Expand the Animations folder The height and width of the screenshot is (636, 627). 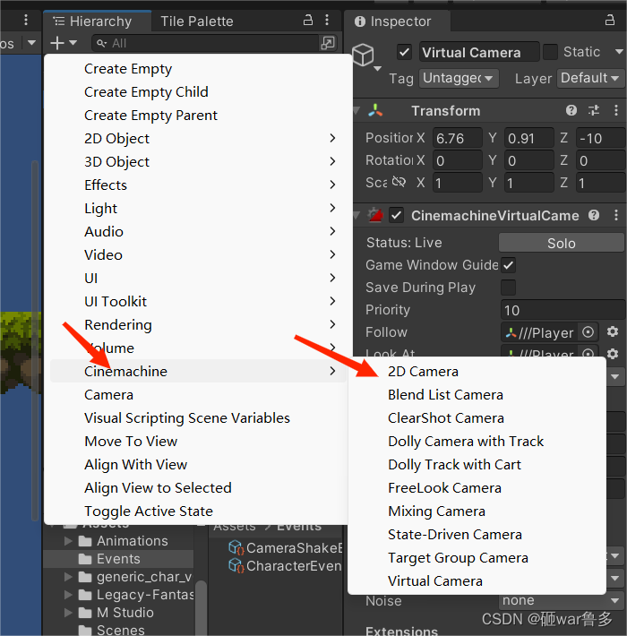[68, 541]
